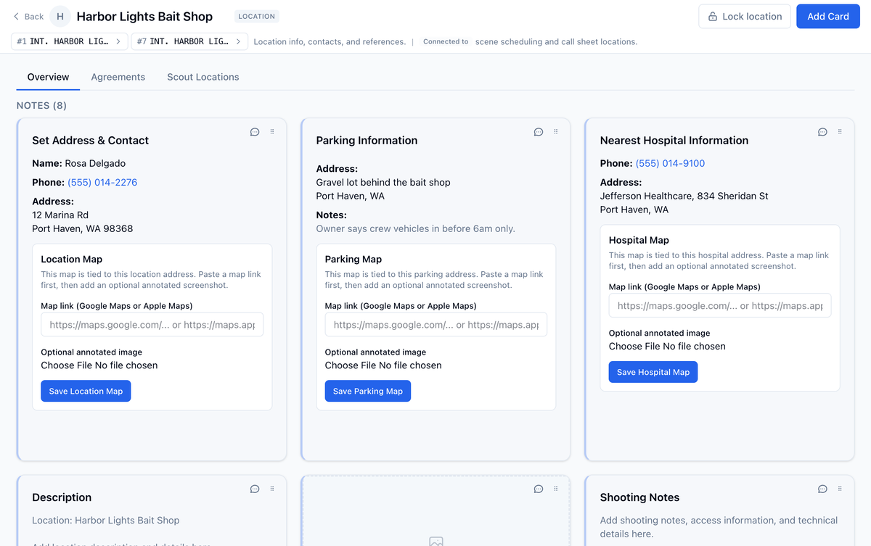Click the Parking Map link input field
Screen dimensions: 871x546
click(435, 325)
